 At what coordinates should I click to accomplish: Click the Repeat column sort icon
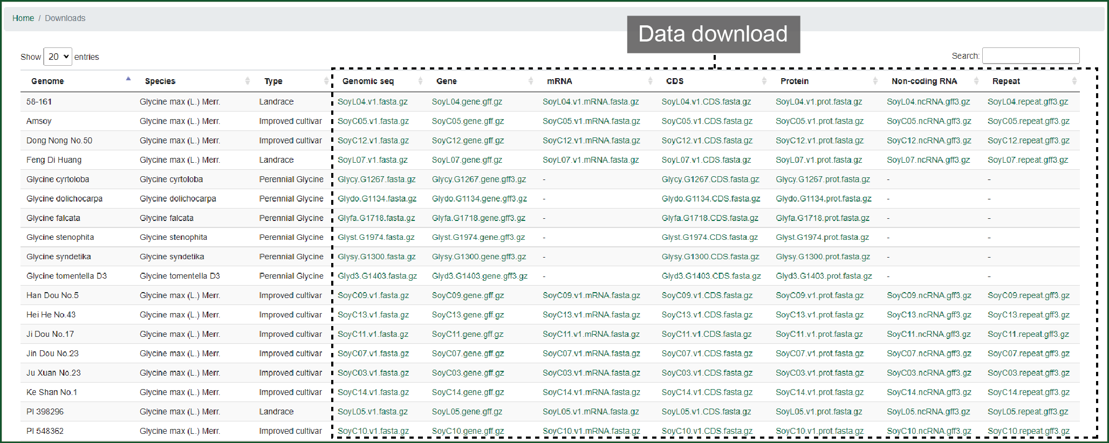tap(1074, 81)
